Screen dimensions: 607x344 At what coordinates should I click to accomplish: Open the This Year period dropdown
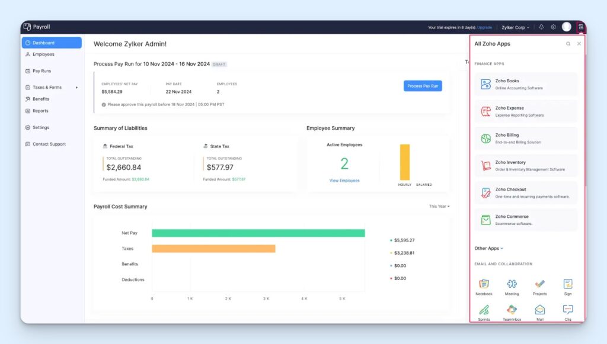pyautogui.click(x=439, y=207)
